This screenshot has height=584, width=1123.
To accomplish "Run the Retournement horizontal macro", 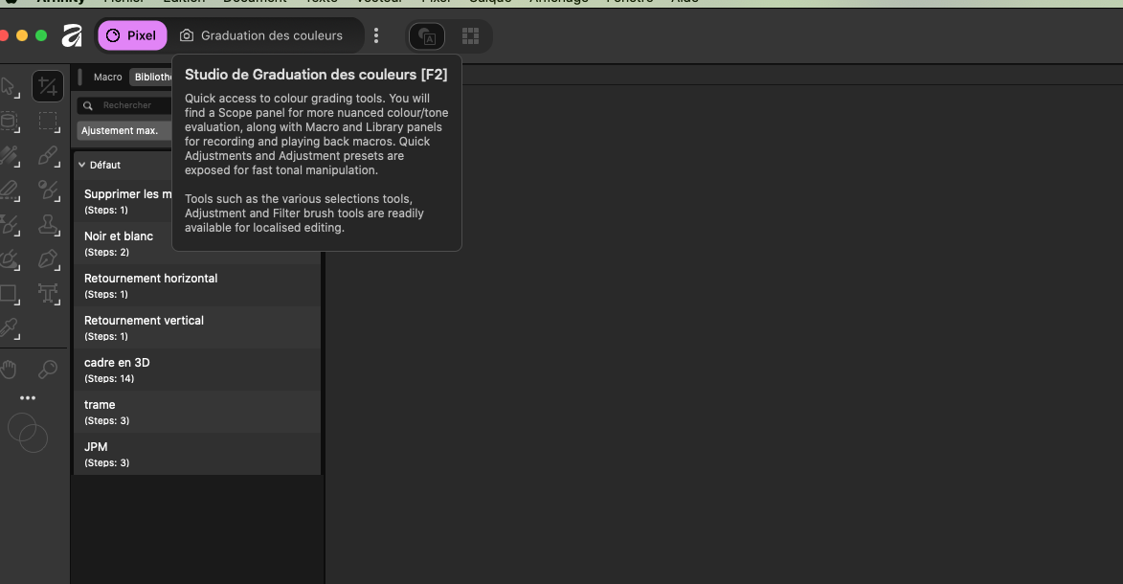I will click(197, 285).
